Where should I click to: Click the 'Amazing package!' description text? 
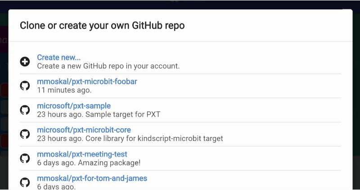(x=109, y=163)
